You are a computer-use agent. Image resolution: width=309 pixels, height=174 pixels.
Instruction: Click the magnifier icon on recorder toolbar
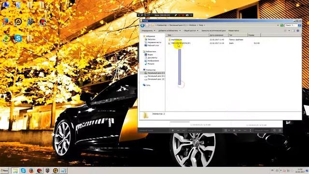[145, 15]
